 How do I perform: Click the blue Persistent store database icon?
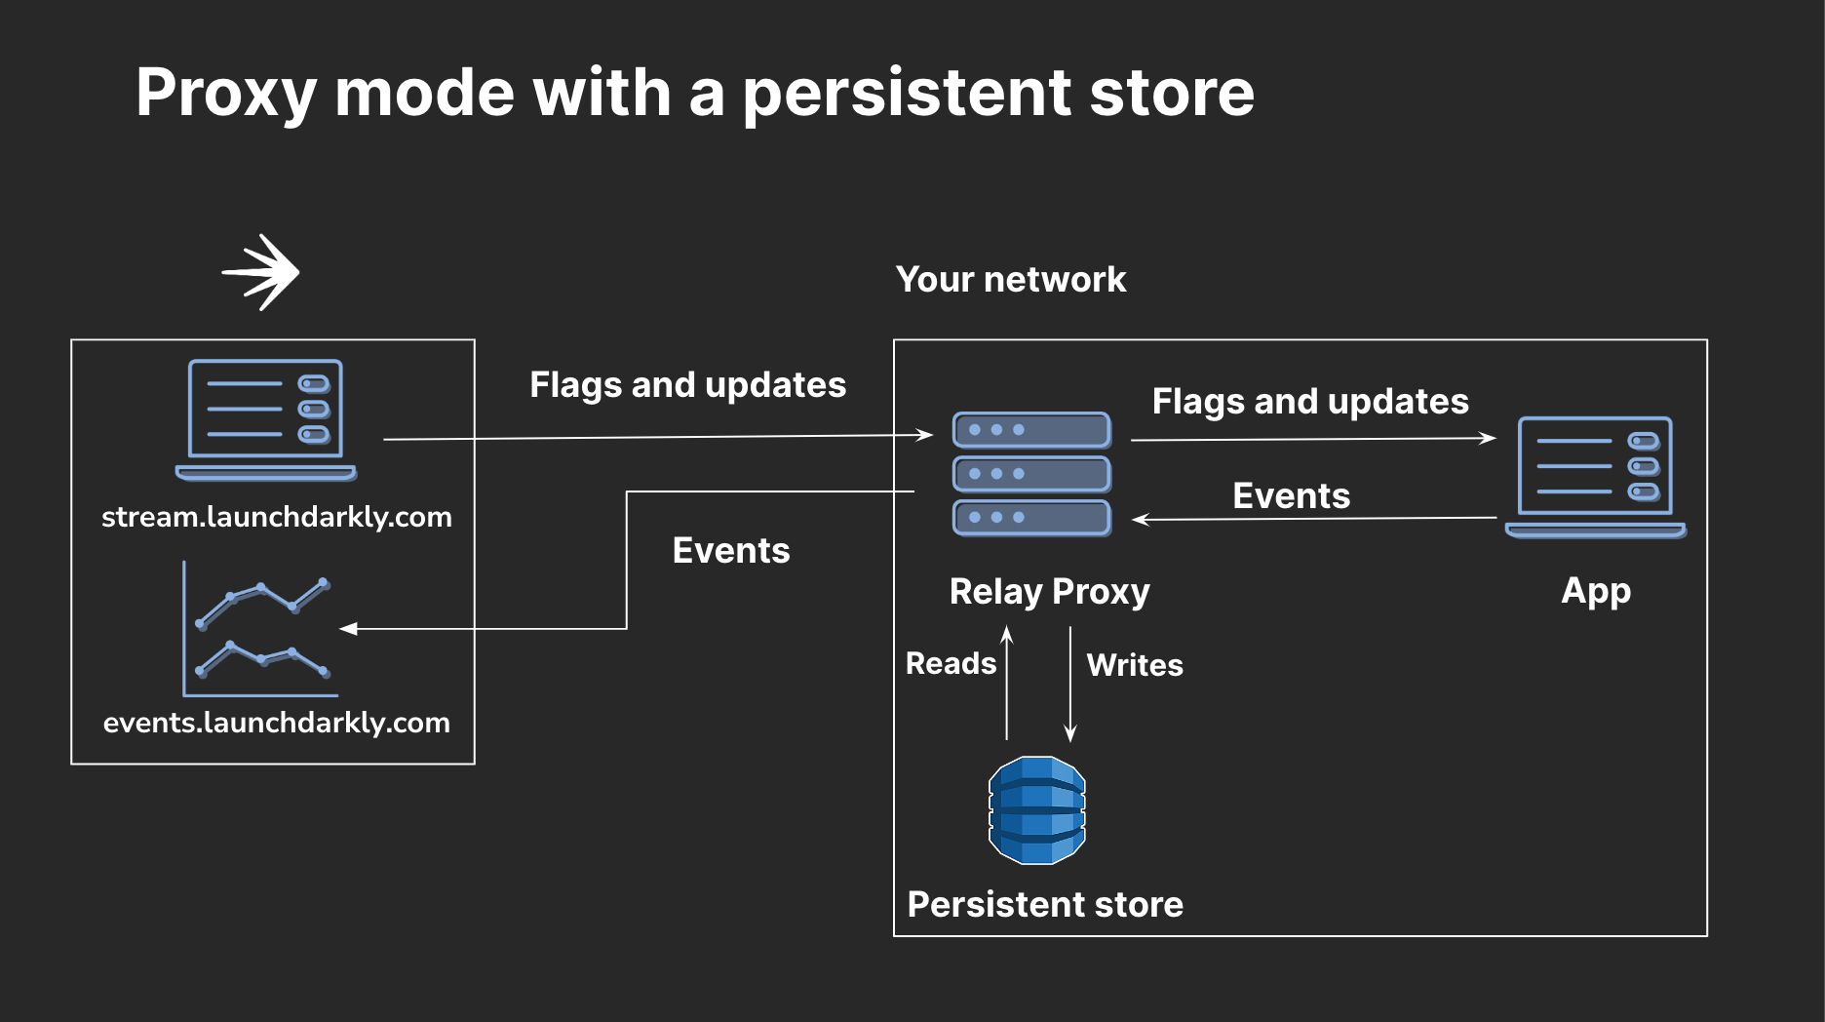(1037, 810)
